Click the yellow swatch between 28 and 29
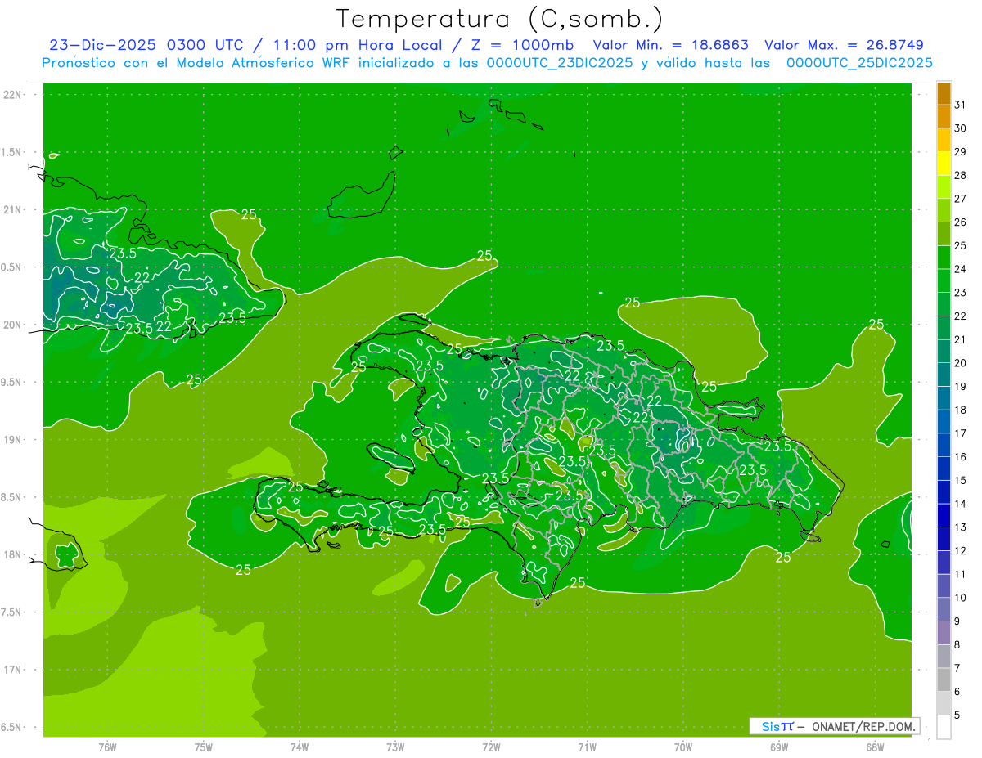Image resolution: width=982 pixels, height=758 pixels. click(x=944, y=164)
